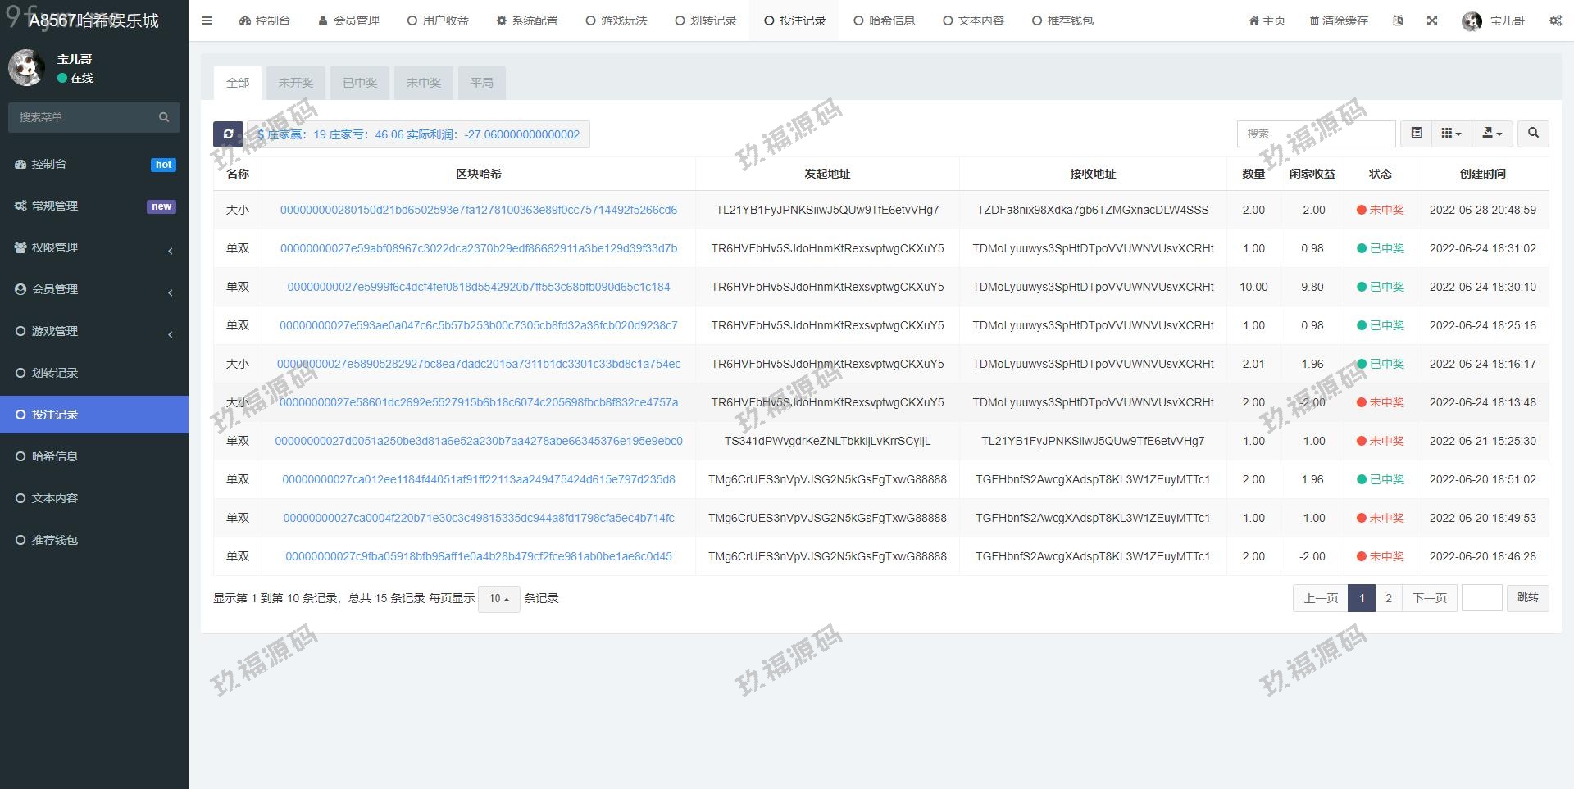
Task: Click the fullscreen expand icon
Action: (1432, 20)
